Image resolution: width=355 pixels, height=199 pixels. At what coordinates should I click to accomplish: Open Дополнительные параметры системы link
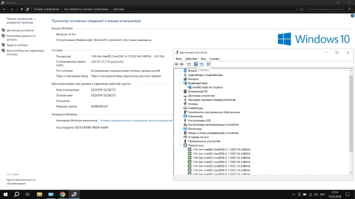[x=26, y=53]
